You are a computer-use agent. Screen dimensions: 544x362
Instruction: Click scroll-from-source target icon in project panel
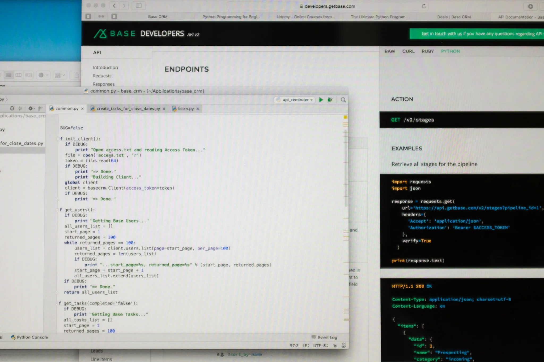[x=12, y=108]
